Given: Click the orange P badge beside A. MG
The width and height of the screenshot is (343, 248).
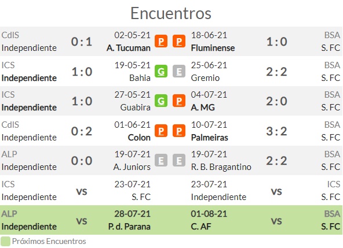Looking at the screenshot, I should pyautogui.click(x=179, y=101).
